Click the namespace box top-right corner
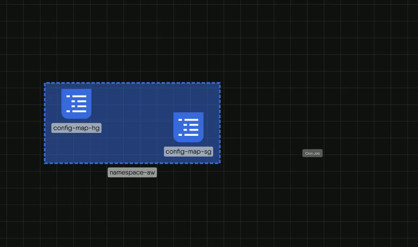The width and height of the screenshot is (418, 247). (220, 83)
